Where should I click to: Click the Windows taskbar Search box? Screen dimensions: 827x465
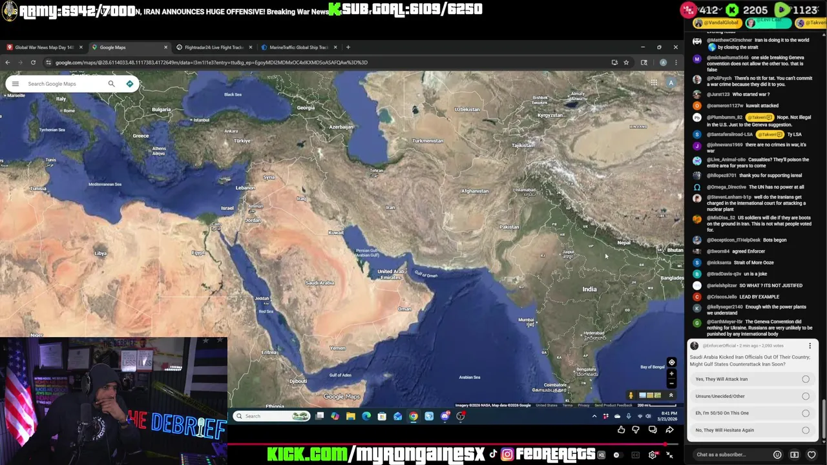point(271,416)
